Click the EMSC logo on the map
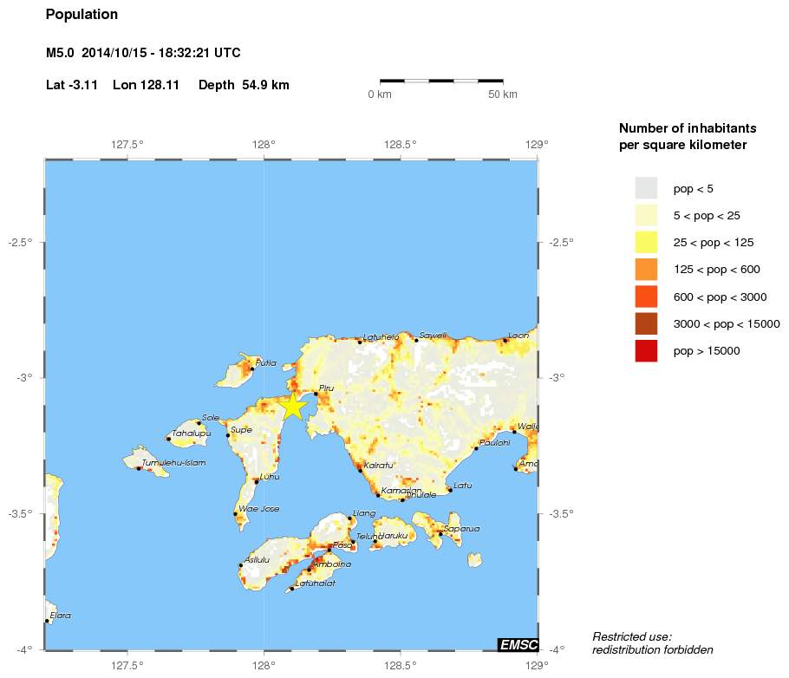This screenshot has width=789, height=678. pyautogui.click(x=518, y=644)
